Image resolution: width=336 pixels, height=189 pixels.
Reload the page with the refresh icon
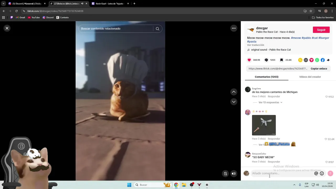click(x=16, y=11)
